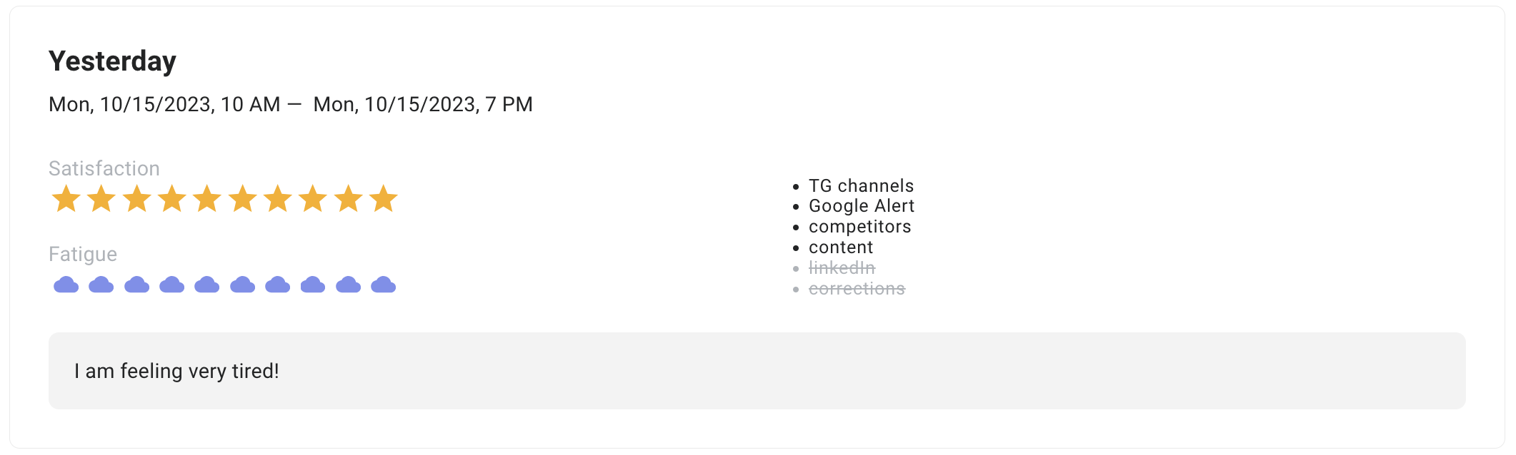Click the 'I am feeling very tired!' note
The image size is (1516, 455).
[x=176, y=371]
